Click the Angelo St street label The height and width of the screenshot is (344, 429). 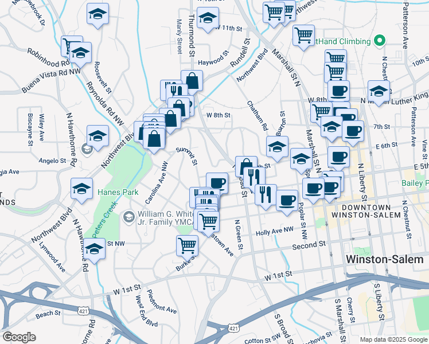coord(52,161)
